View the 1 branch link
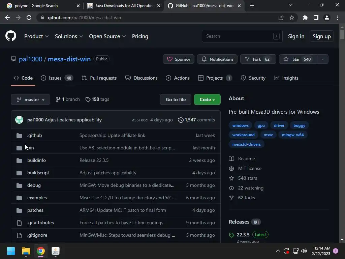Image resolution: width=345 pixels, height=259 pixels. click(x=68, y=99)
